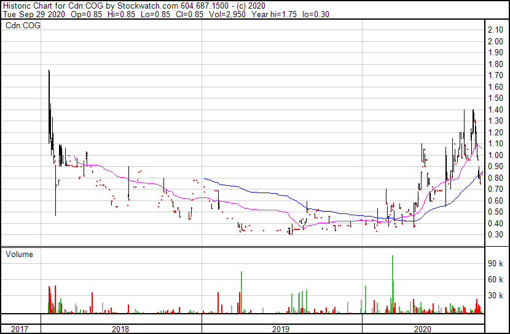Select the 2019 year label on the axis

click(x=281, y=329)
